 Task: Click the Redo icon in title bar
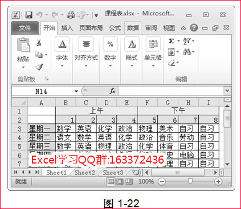coord(55,15)
